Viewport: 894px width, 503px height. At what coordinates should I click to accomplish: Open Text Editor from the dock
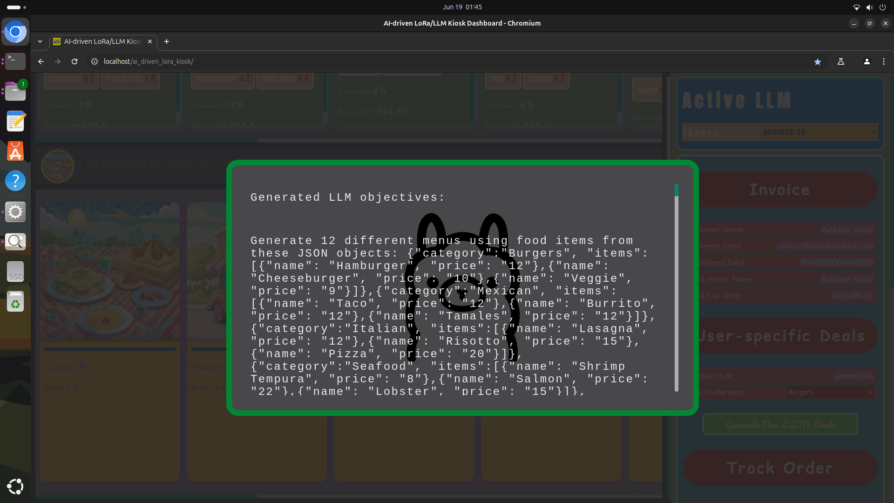pos(15,122)
